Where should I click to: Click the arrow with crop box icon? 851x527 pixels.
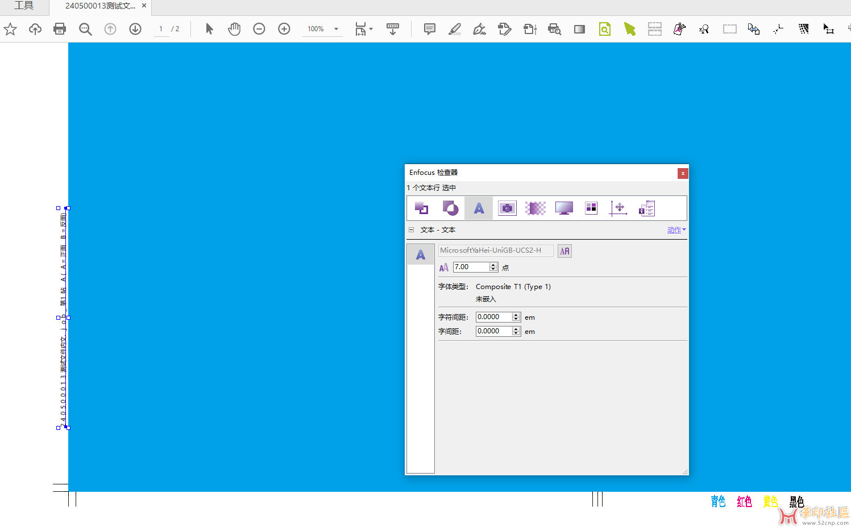click(x=828, y=29)
